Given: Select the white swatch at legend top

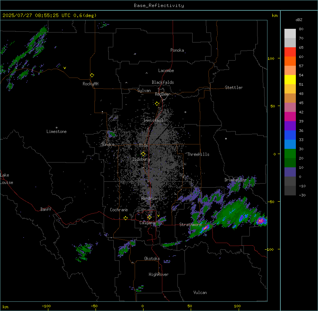Looking at the screenshot, I should (290, 33).
